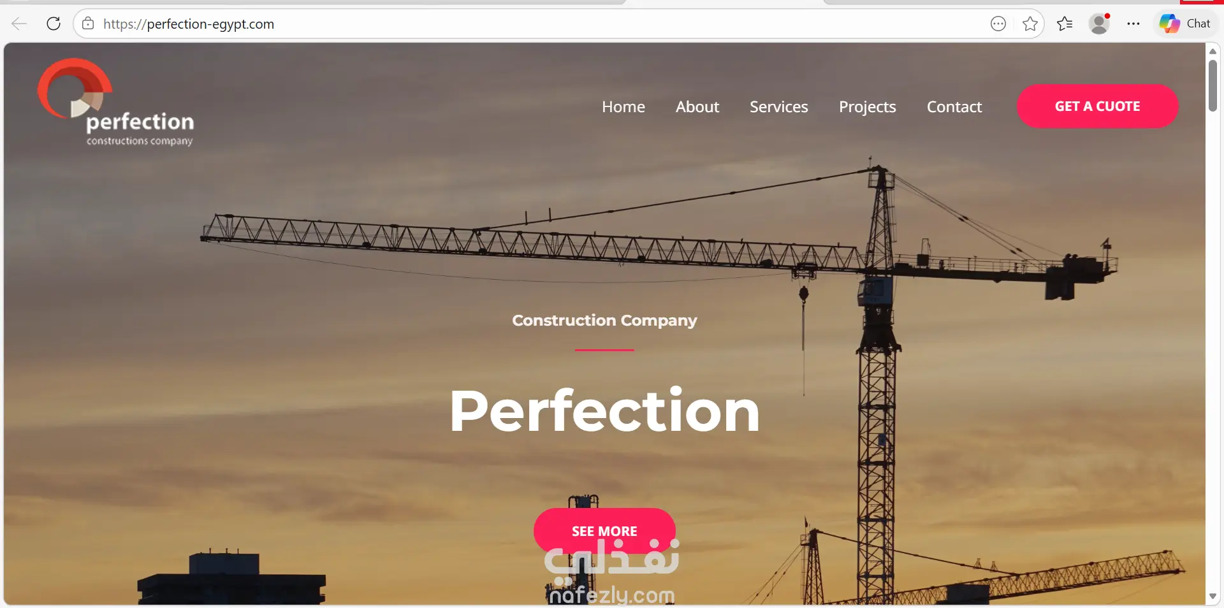1224x608 pixels.
Task: Click the SEE MORE button
Action: pos(604,531)
